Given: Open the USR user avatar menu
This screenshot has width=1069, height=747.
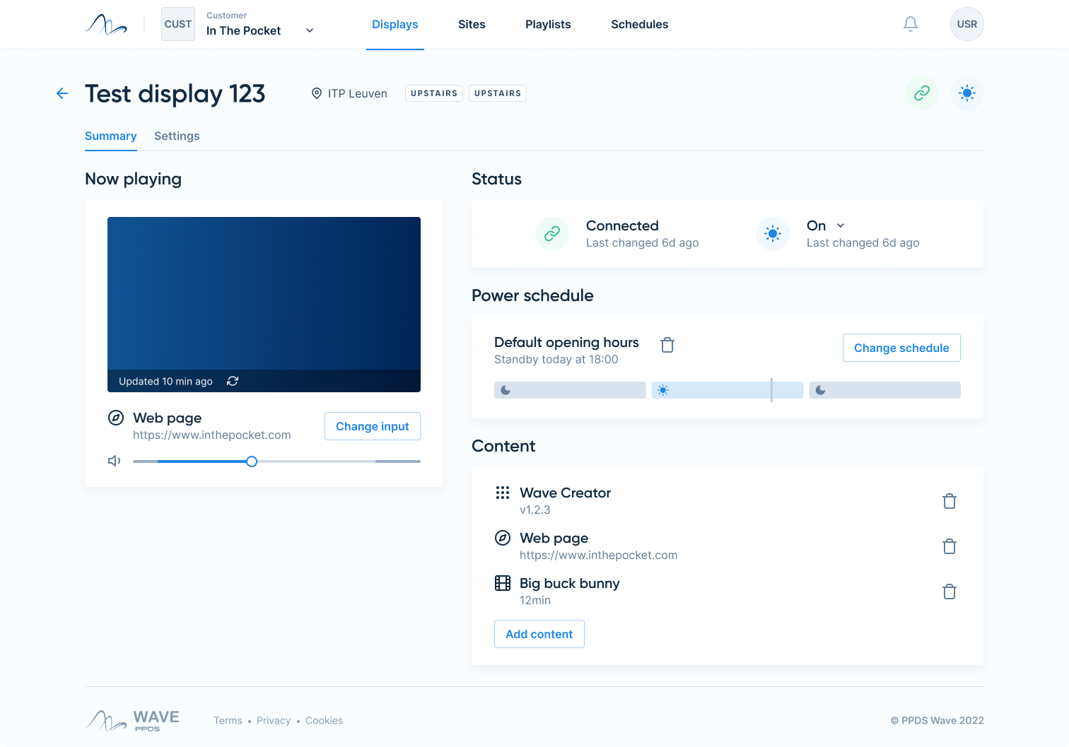Looking at the screenshot, I should (x=966, y=24).
